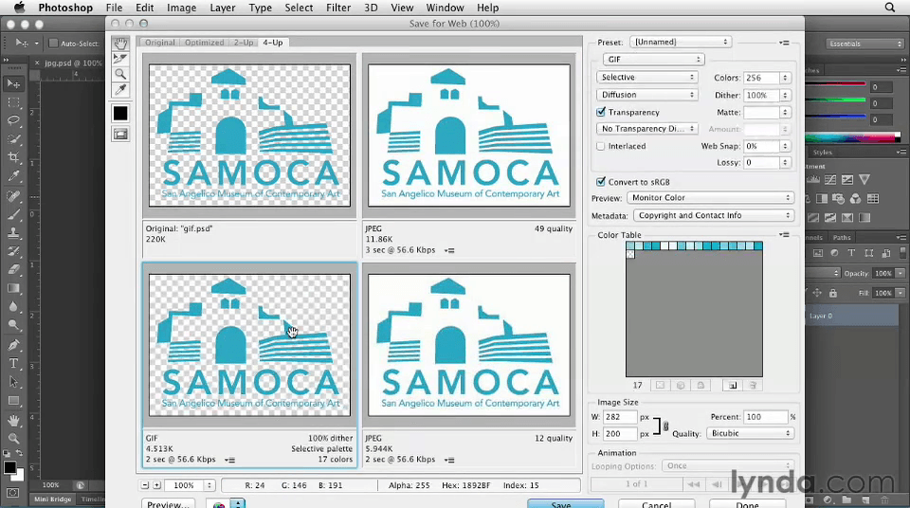Screen dimensions: 910x508
Task: Open the Layer menu
Action: 222,8
